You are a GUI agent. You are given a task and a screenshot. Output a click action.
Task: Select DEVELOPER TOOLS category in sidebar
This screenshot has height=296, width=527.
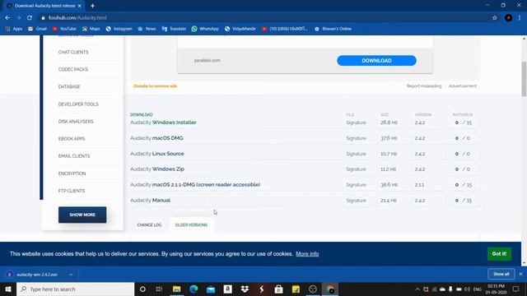(78, 104)
